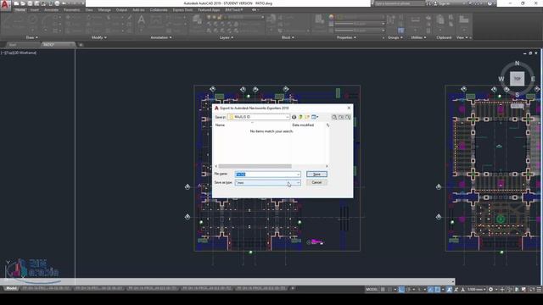Expand the Draw panel
Viewport: 543px width, 305px height.
tap(32, 37)
